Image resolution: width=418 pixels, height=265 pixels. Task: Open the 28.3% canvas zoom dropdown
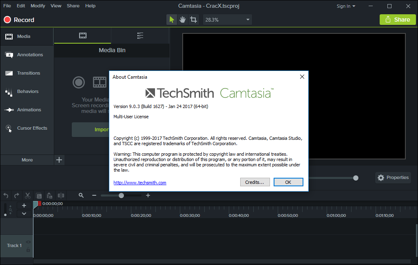pos(228,20)
